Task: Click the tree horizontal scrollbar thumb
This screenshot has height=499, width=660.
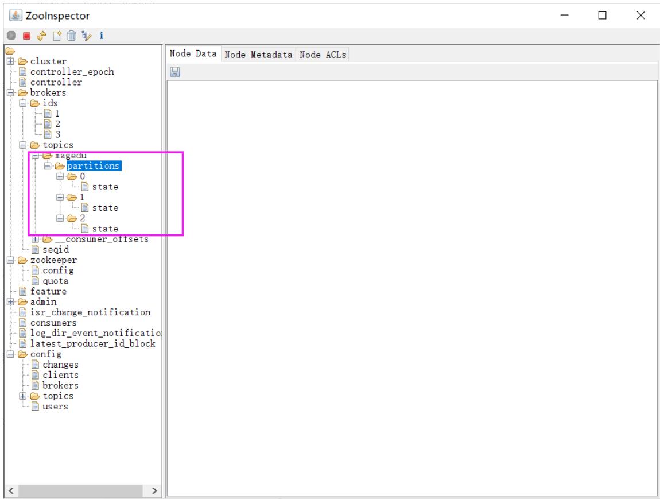Action: click(80, 490)
